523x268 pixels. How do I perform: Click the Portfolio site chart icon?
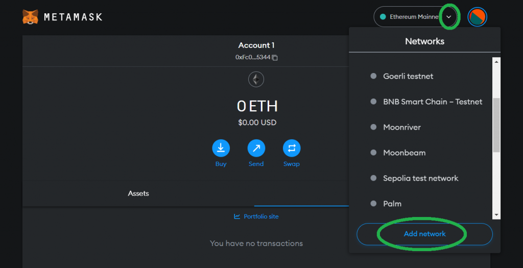click(237, 216)
